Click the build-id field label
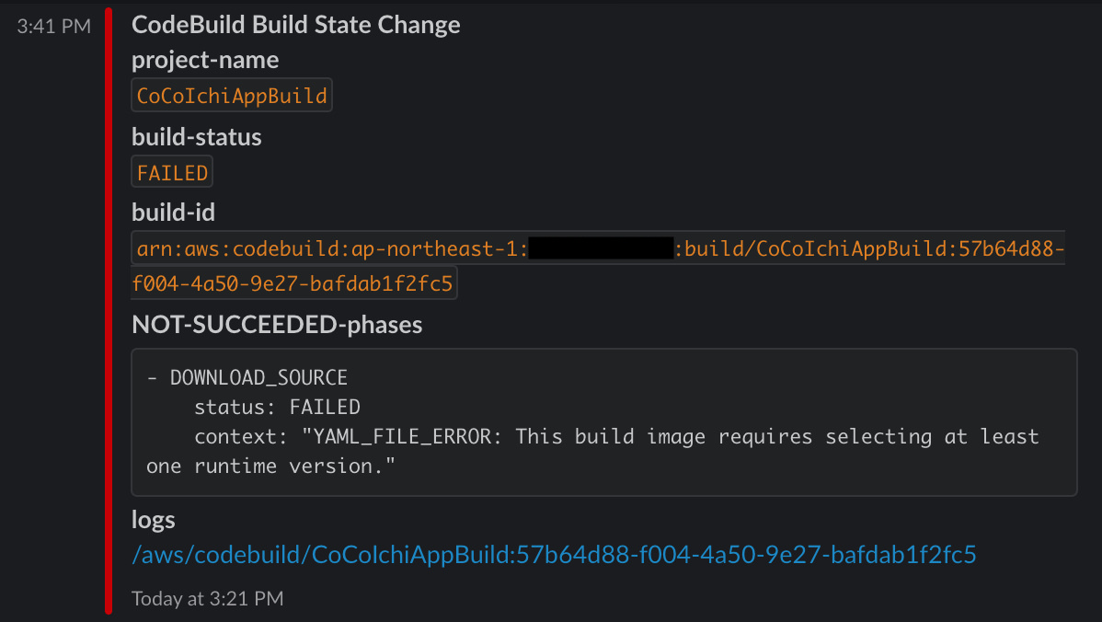Viewport: 1102px width, 622px height. [x=173, y=212]
